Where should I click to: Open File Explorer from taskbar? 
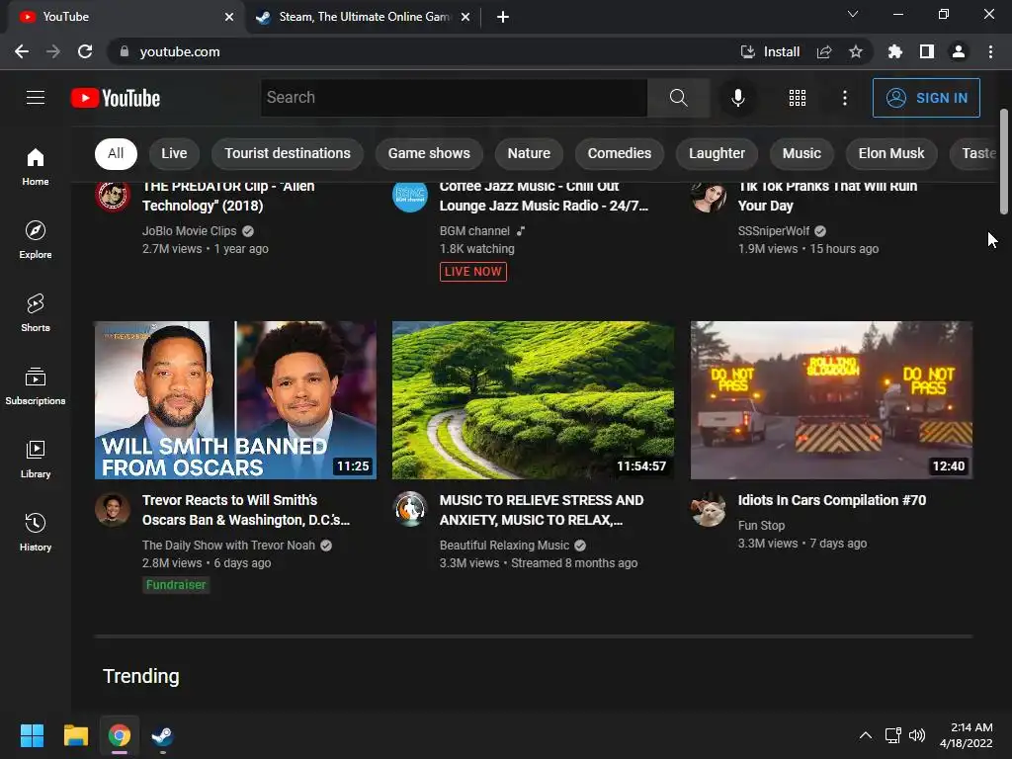pyautogui.click(x=75, y=735)
